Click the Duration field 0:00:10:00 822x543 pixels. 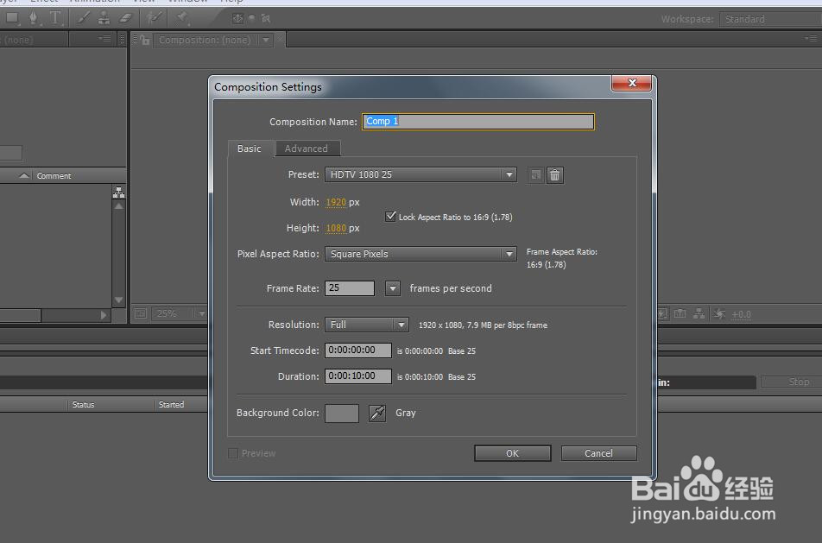[x=358, y=376]
